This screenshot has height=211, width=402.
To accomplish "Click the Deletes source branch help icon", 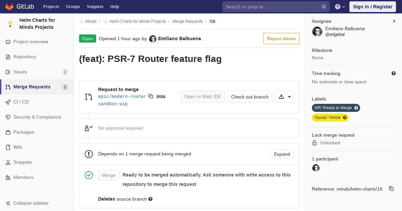I will click(x=150, y=199).
